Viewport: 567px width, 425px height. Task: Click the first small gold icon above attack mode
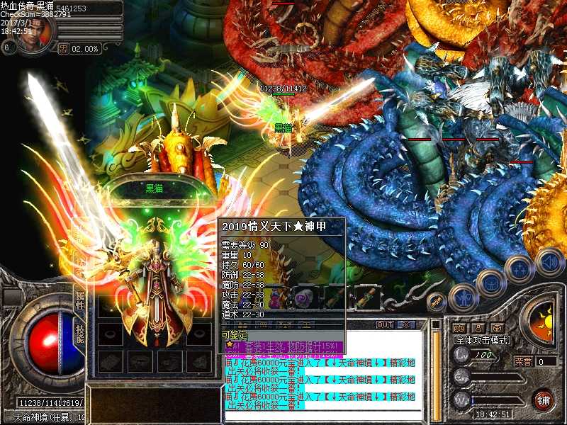click(459, 328)
